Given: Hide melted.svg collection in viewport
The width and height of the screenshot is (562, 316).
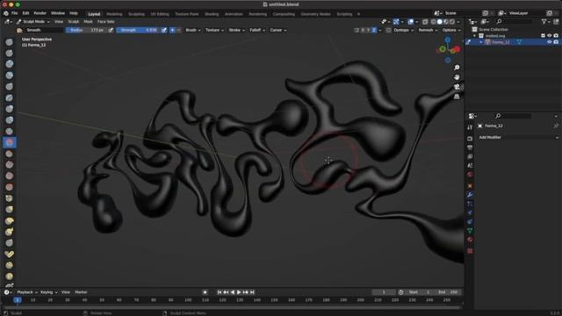Looking at the screenshot, I should coord(549,36).
